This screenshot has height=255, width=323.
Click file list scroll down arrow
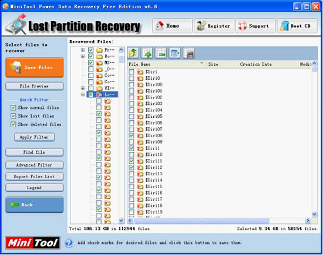coord(314,215)
